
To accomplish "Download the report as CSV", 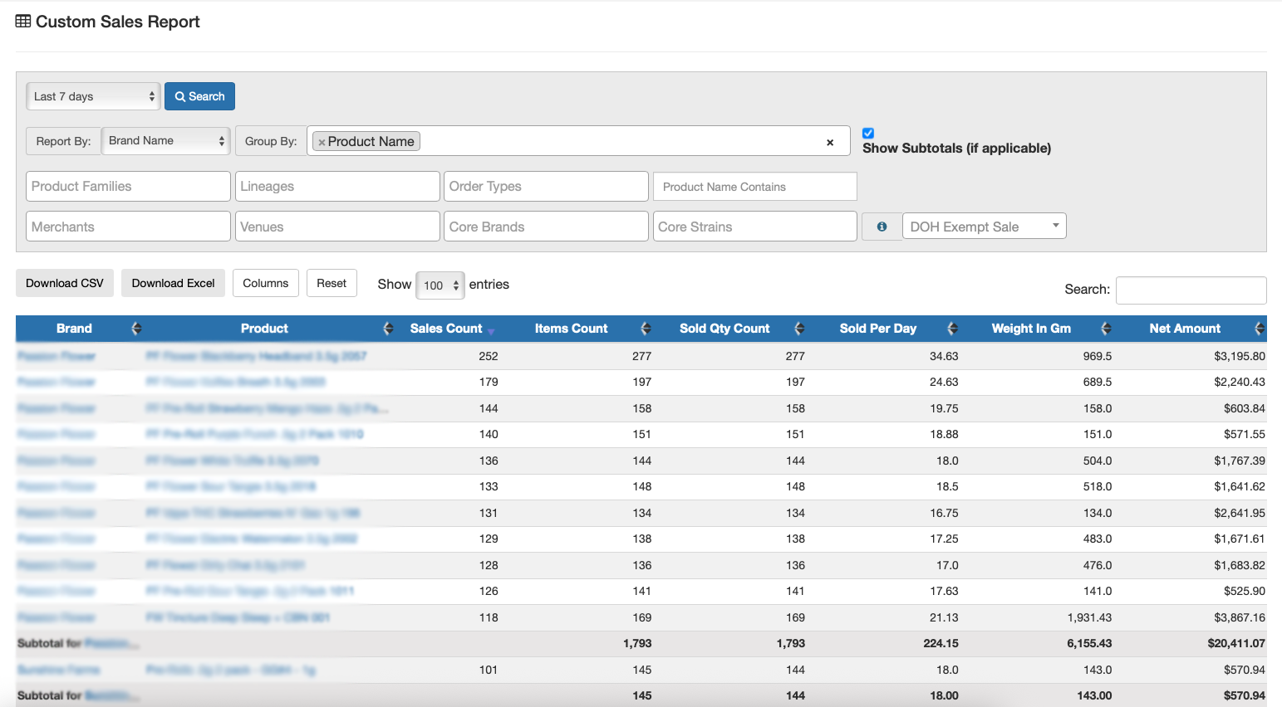I will 65,283.
